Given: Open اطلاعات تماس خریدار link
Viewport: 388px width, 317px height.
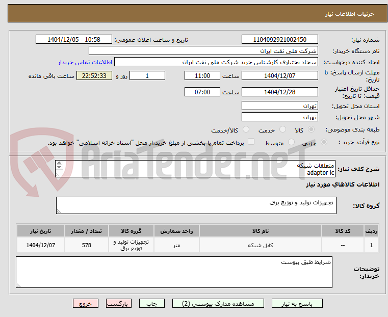Looking at the screenshot, I should click(85, 62).
